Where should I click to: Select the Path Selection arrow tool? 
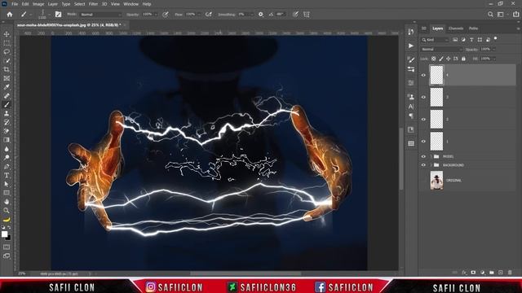click(7, 184)
